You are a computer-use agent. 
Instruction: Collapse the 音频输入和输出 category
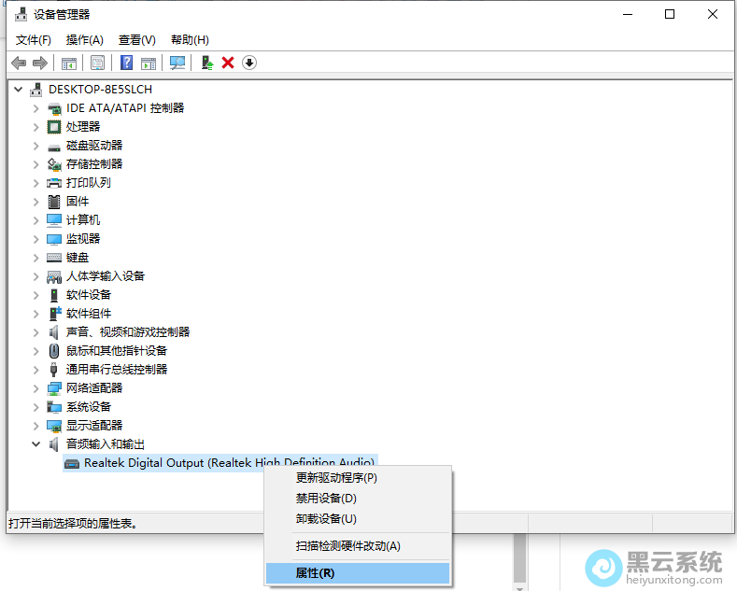coord(36,444)
